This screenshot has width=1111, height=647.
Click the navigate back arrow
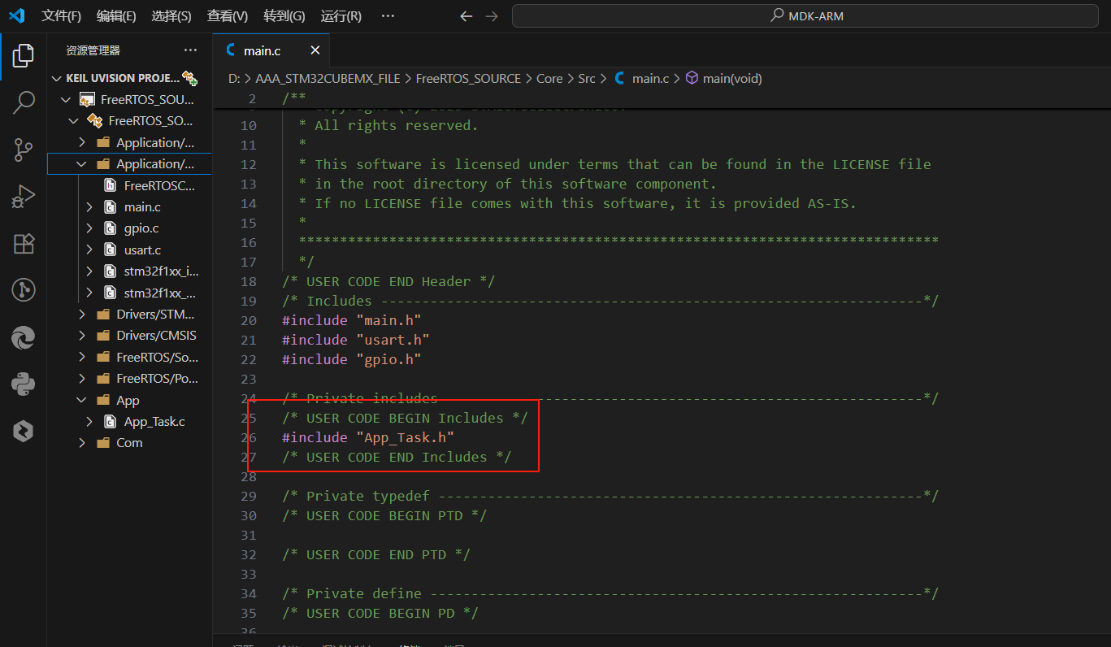(465, 15)
